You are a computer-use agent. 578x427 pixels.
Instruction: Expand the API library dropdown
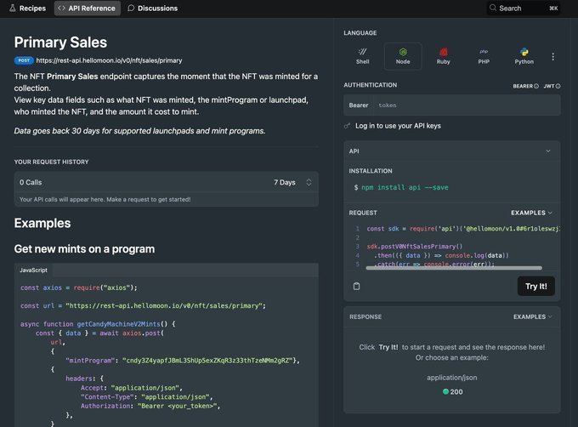(x=452, y=151)
